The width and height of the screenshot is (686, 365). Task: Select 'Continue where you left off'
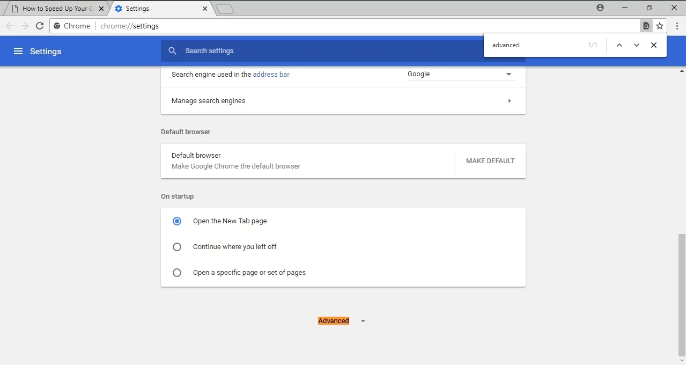[x=177, y=247]
